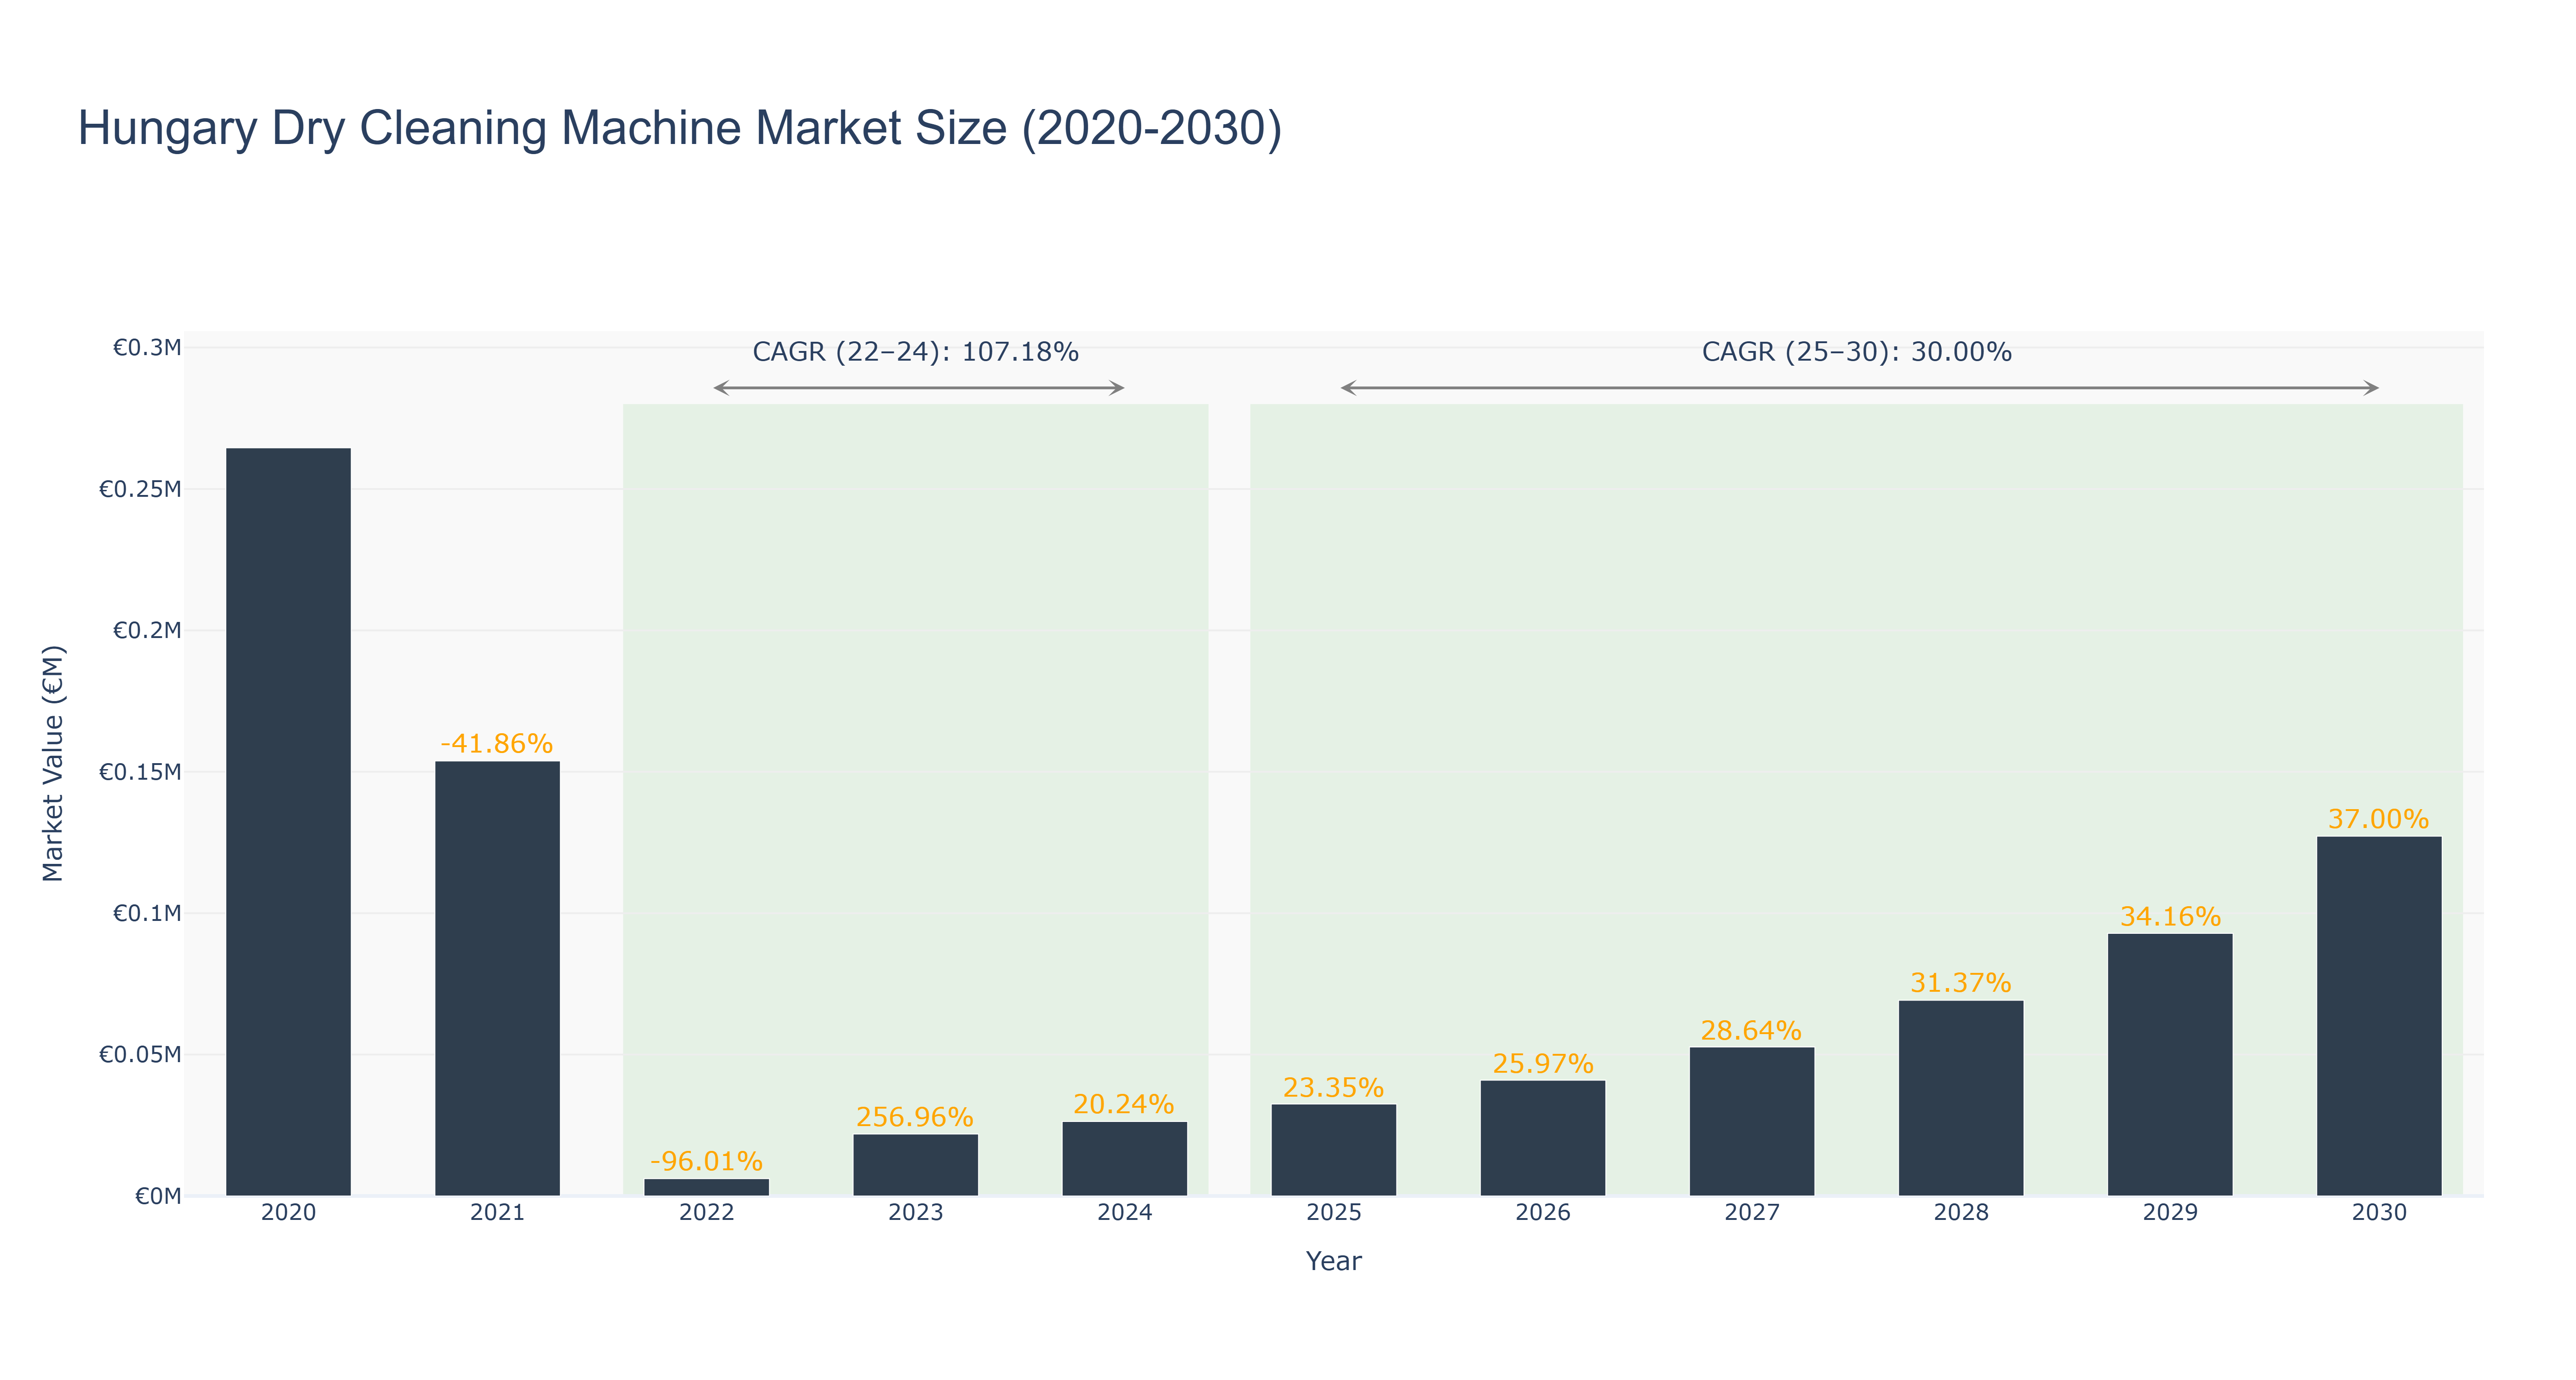The image size is (2576, 1380).
Task: Click the -41.86% growth label
Action: click(497, 744)
